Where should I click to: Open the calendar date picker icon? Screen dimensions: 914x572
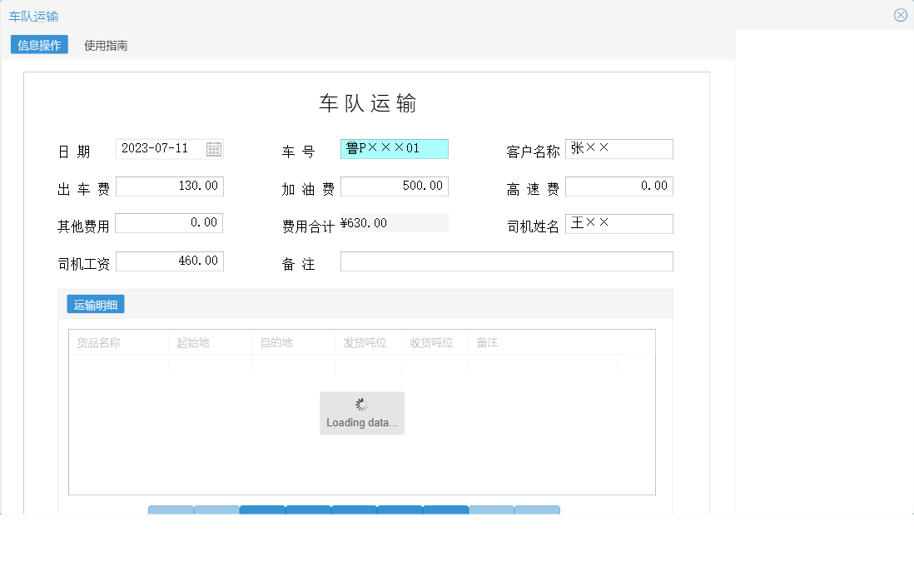[215, 148]
